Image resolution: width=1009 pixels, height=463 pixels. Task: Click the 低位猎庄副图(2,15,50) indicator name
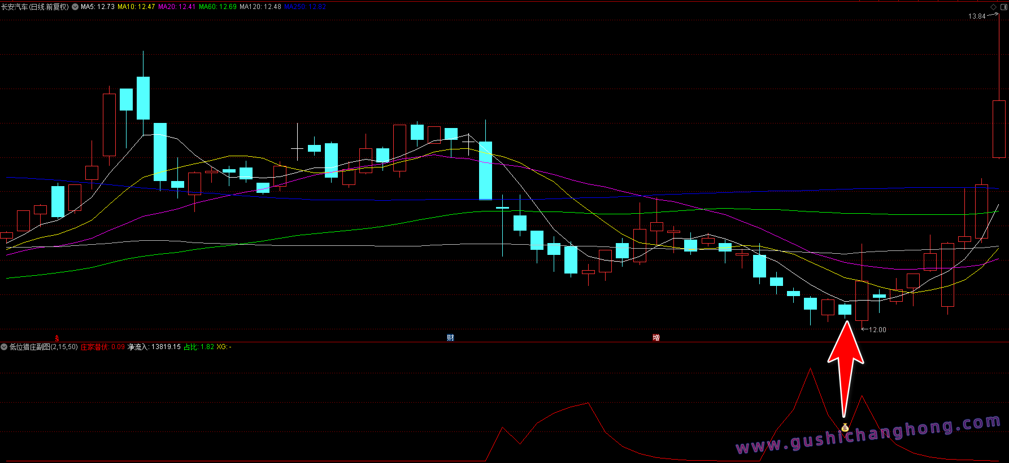44,347
